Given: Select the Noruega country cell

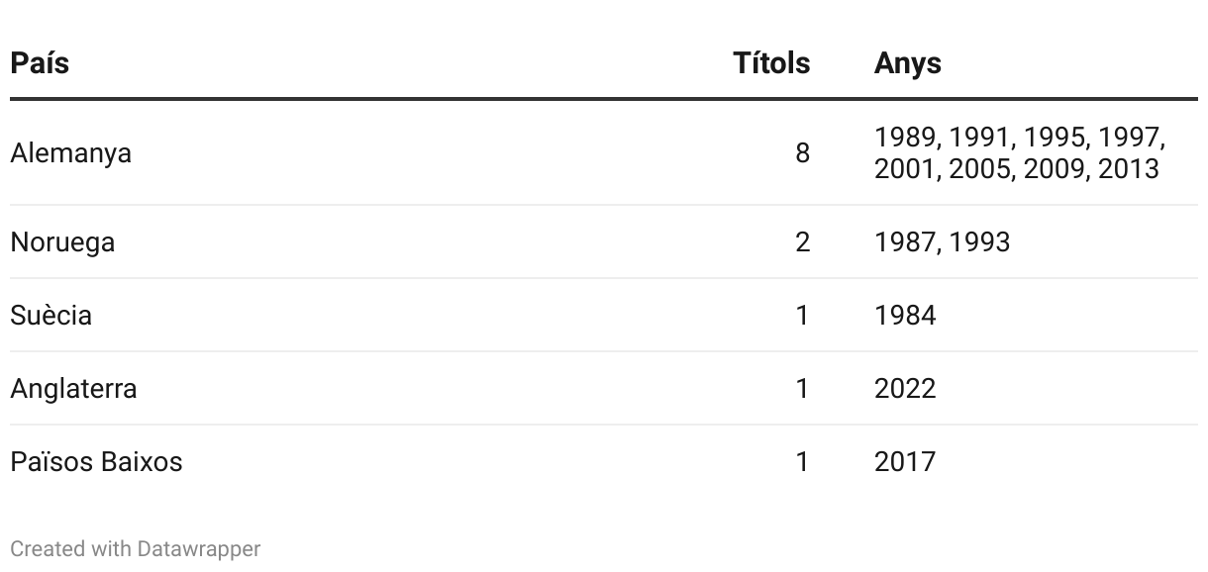Looking at the screenshot, I should (62, 242).
